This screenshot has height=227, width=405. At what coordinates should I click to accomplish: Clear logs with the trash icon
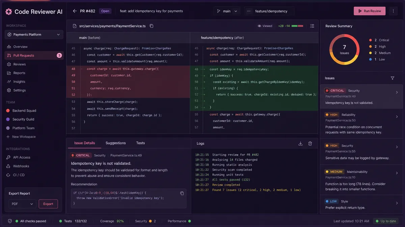tap(310, 144)
